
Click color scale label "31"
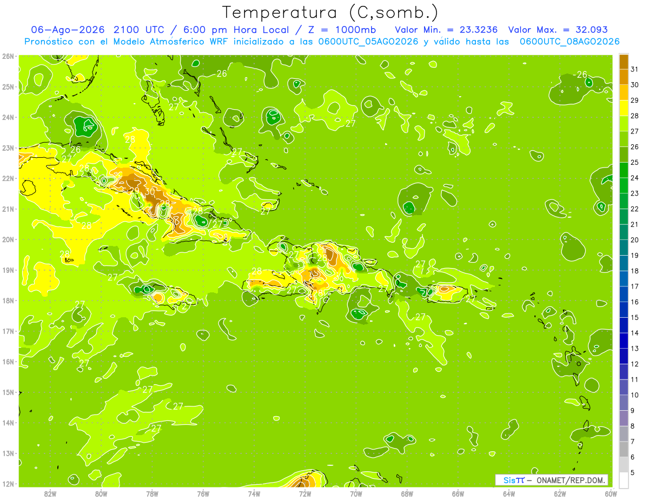click(x=635, y=69)
